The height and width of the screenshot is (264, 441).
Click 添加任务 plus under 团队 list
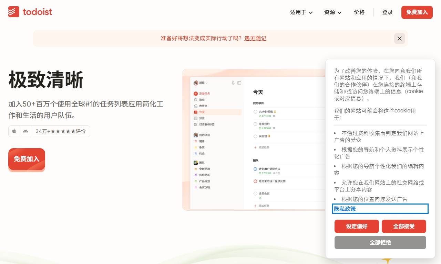pyautogui.click(x=255, y=206)
